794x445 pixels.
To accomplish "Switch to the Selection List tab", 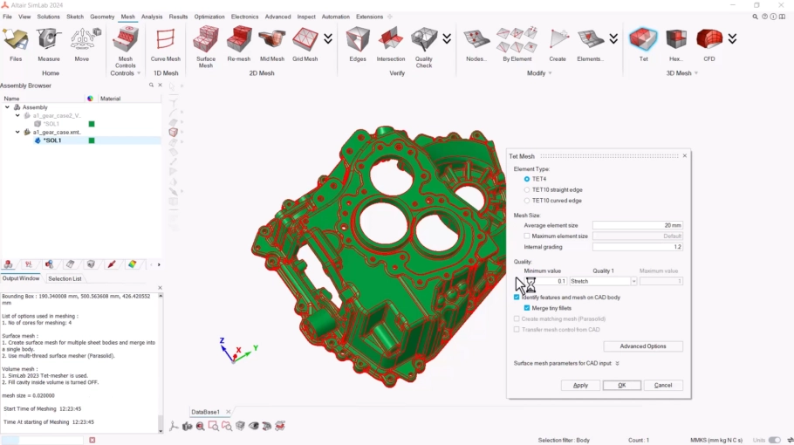I will (x=65, y=278).
